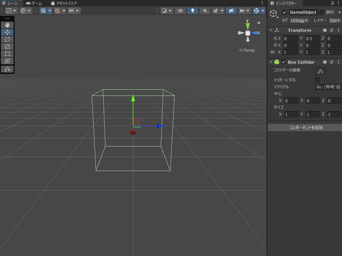The height and width of the screenshot is (256, 342).
Task: Click the Box Collider help icon
Action: [x=325, y=62]
